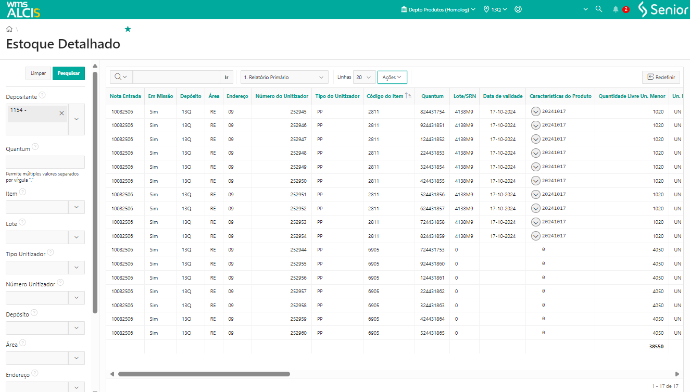
Task: Click the Quantum filter input field
Action: click(45, 162)
